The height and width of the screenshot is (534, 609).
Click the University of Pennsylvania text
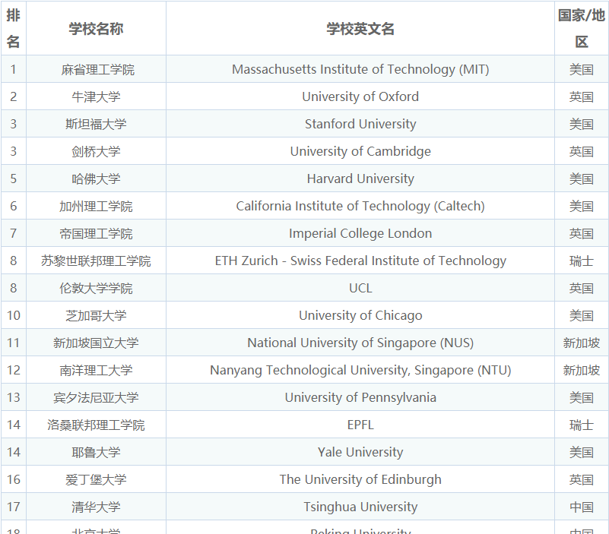tap(360, 398)
